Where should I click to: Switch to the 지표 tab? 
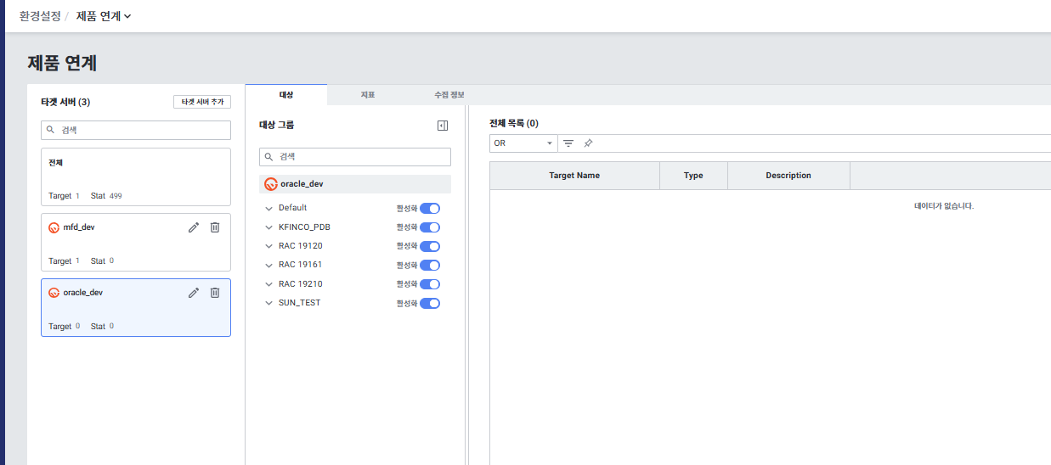tap(368, 95)
